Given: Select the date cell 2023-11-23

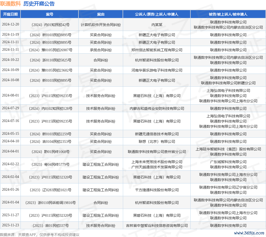Looking at the screenshot, I should coord(10,225).
